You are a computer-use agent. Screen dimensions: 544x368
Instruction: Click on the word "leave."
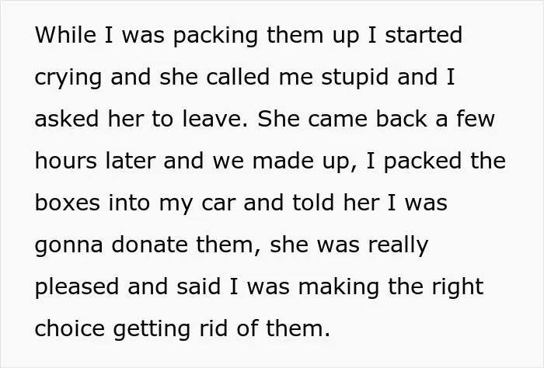pos(215,119)
